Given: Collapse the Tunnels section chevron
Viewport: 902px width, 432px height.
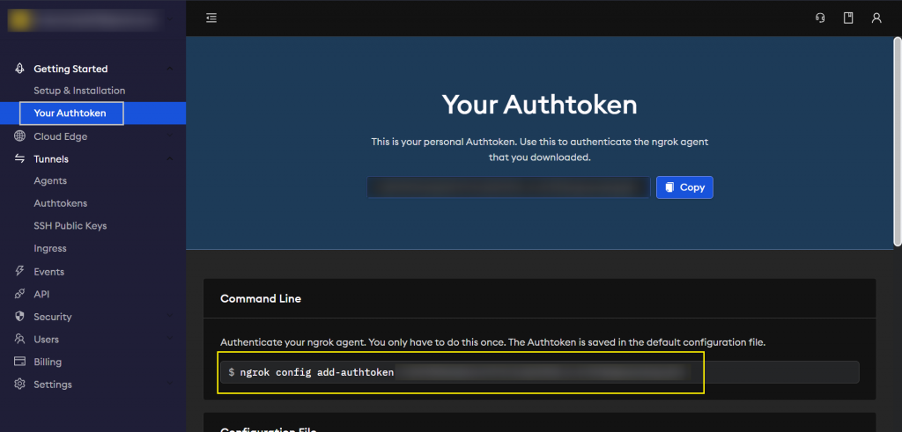Looking at the screenshot, I should tap(169, 158).
